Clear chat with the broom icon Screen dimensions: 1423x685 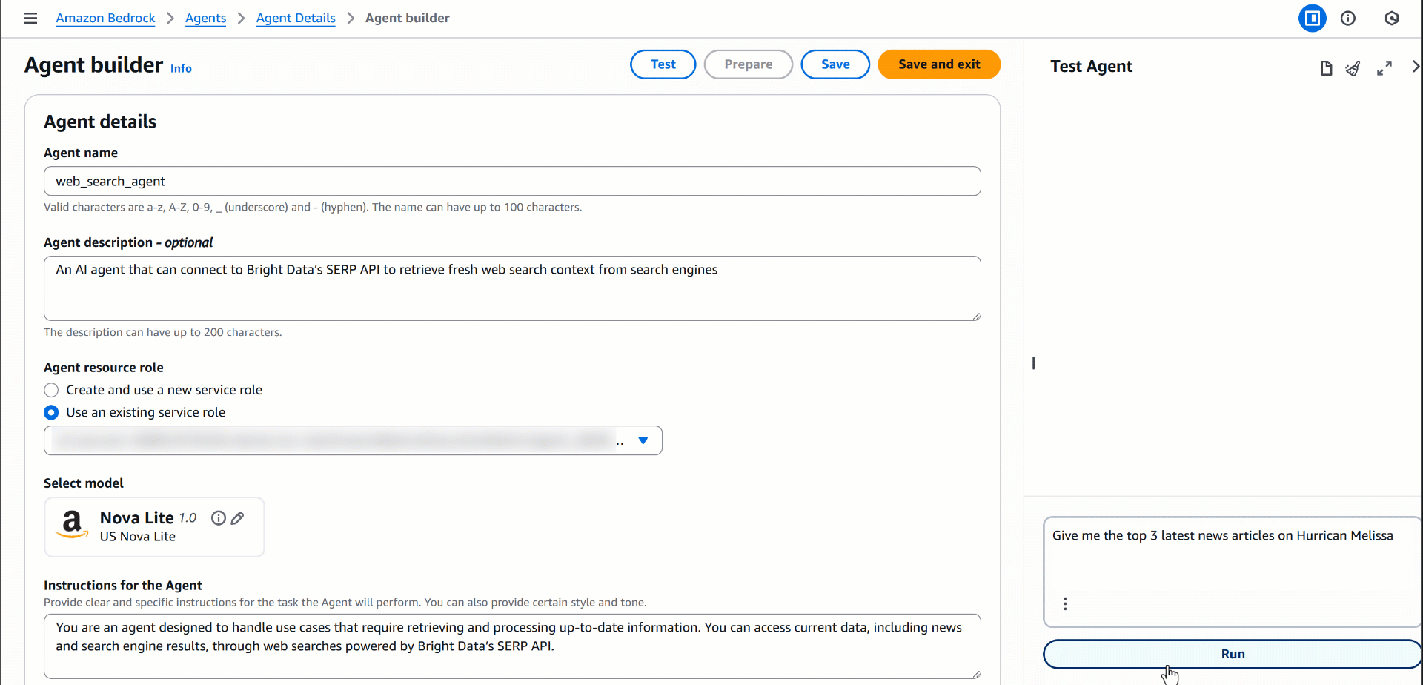(1353, 68)
